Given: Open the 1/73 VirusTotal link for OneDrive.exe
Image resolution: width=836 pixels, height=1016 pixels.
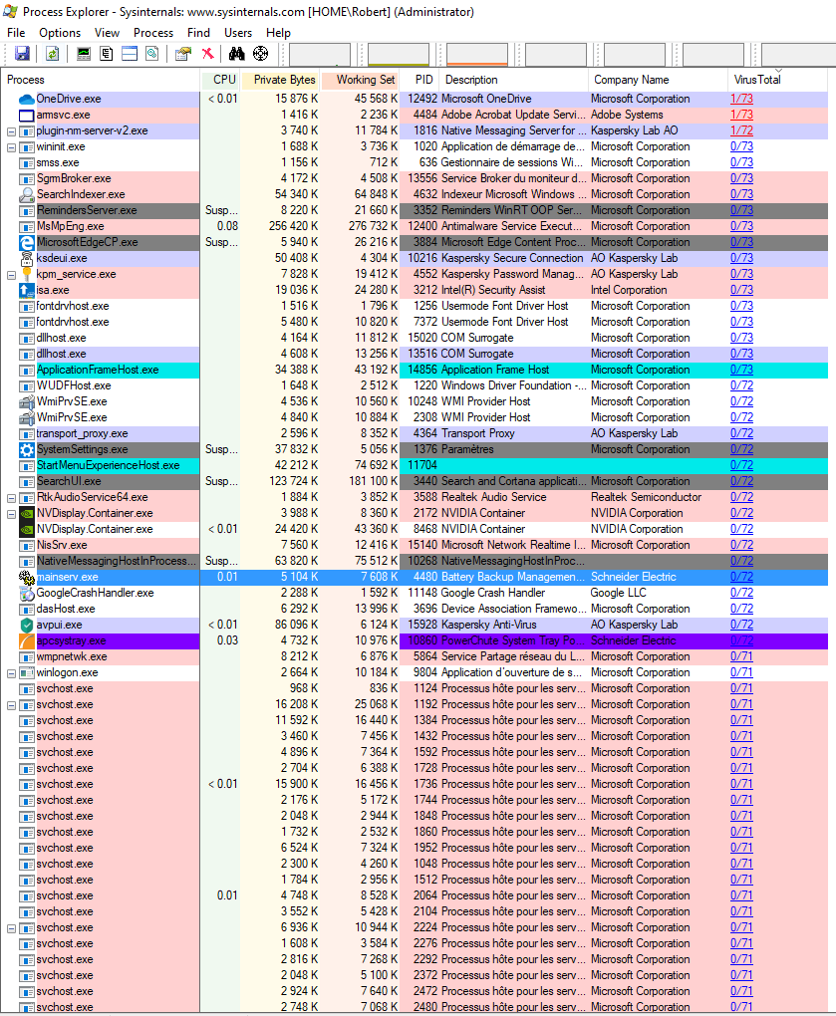Looking at the screenshot, I should [741, 99].
